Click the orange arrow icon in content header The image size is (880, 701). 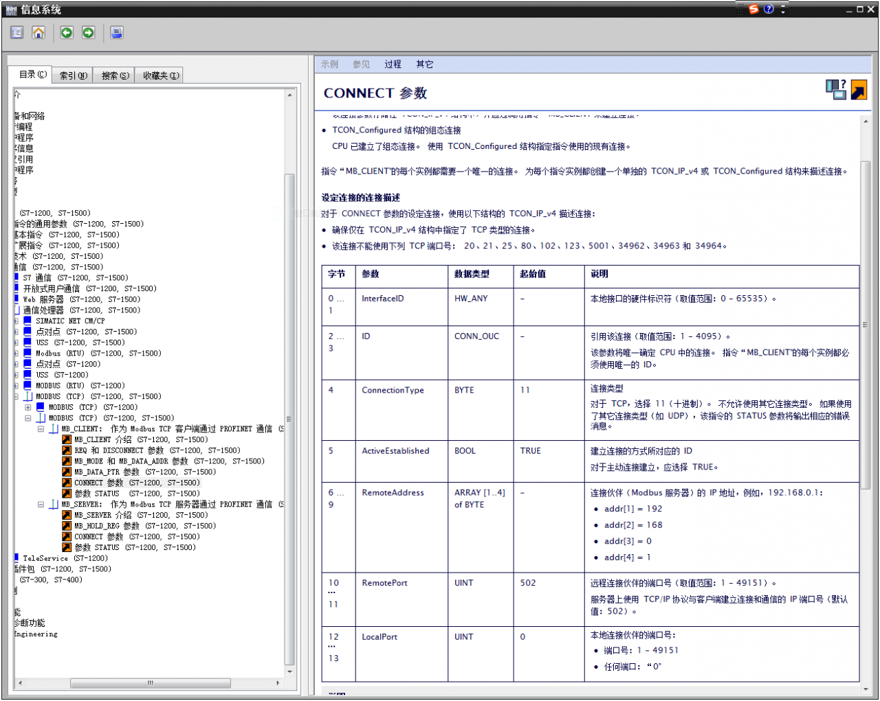[859, 90]
